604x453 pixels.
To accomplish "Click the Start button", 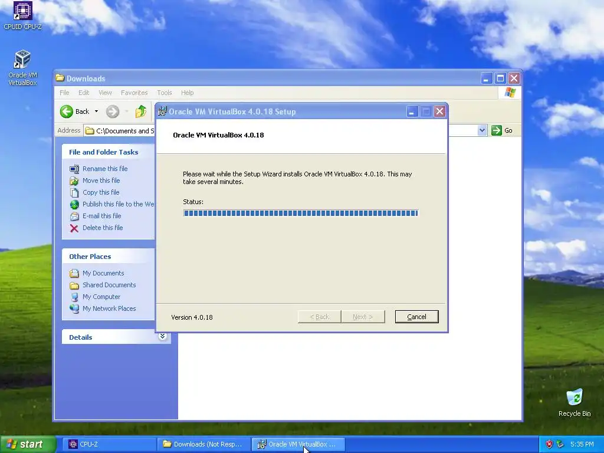I will [x=28, y=444].
